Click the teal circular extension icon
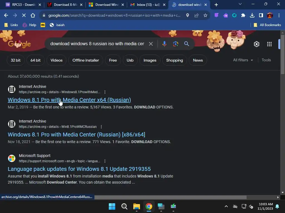The height and width of the screenshot is (213, 285). [234, 16]
